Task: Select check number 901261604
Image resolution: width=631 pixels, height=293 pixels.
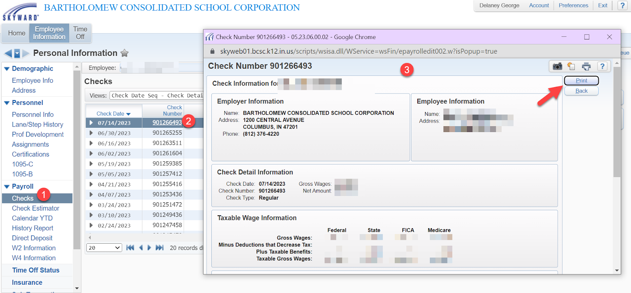Action: click(167, 153)
